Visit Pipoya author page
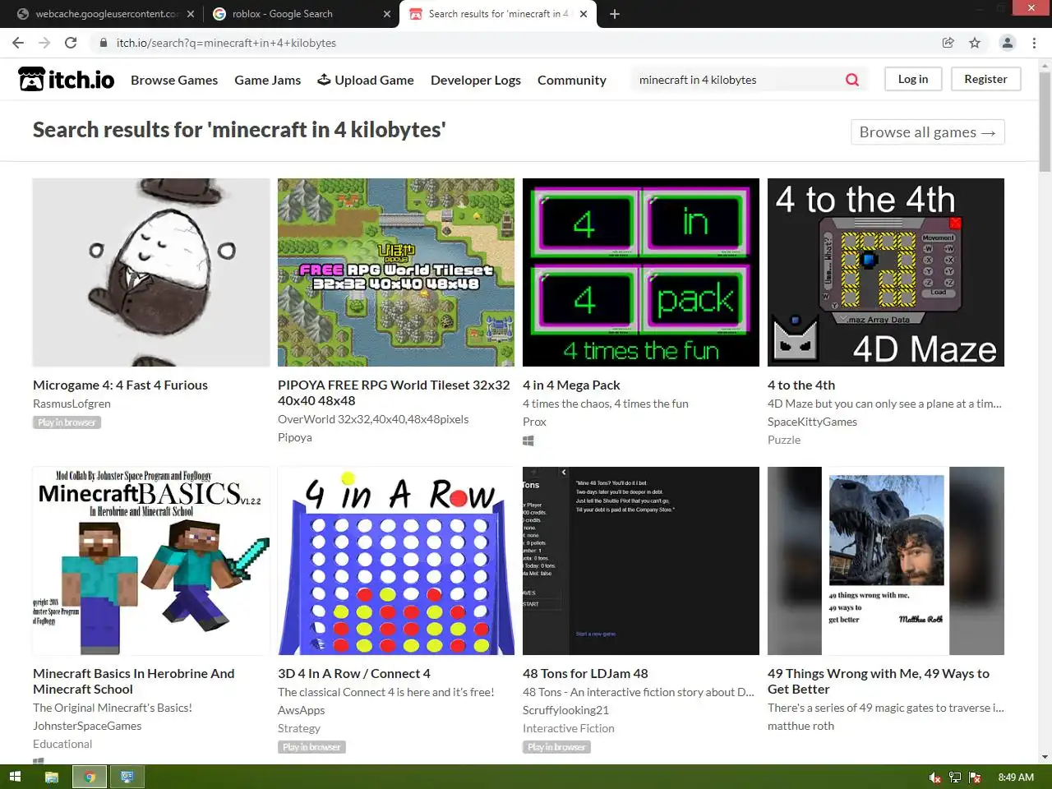The width and height of the screenshot is (1052, 789). pos(295,437)
